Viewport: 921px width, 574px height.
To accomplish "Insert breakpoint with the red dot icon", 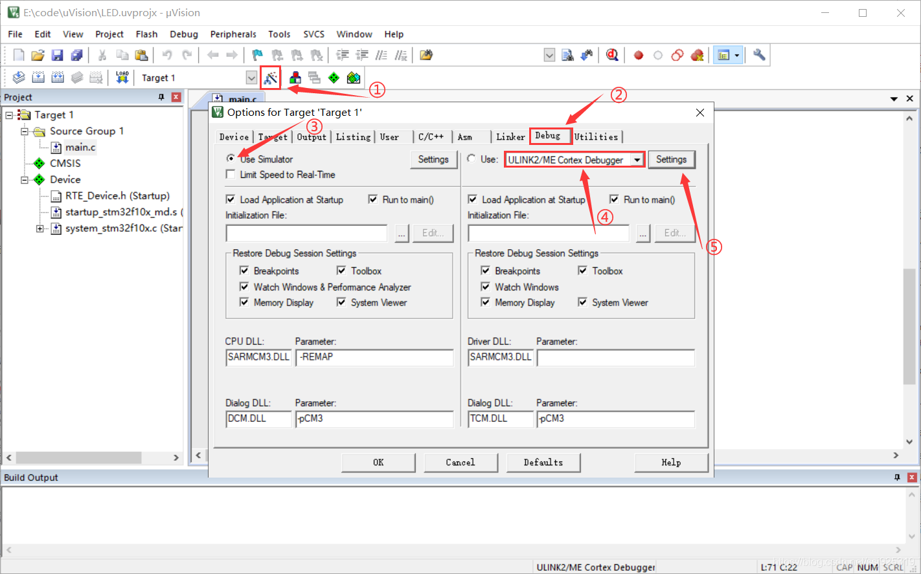I will point(639,55).
